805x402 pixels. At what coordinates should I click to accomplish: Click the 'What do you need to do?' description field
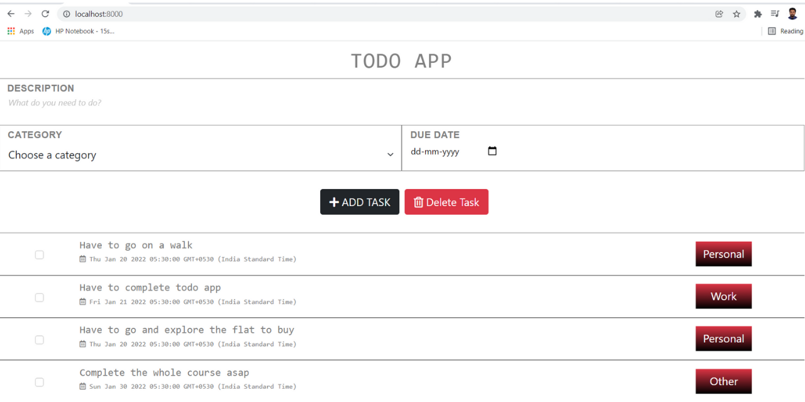point(189,102)
